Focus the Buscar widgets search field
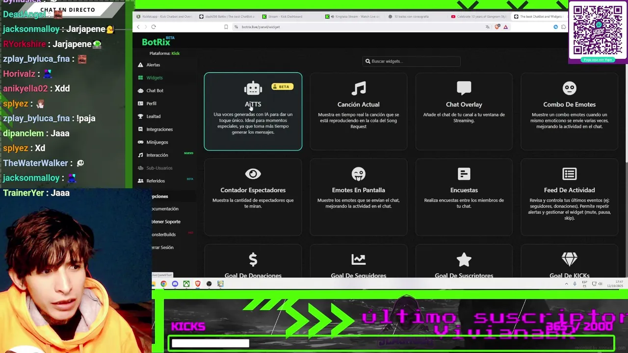The image size is (628, 353). pos(412,61)
